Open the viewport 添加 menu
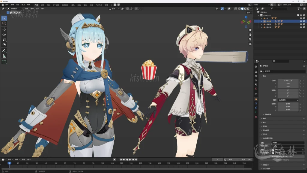This screenshot has height=173, width=307. (37, 9)
